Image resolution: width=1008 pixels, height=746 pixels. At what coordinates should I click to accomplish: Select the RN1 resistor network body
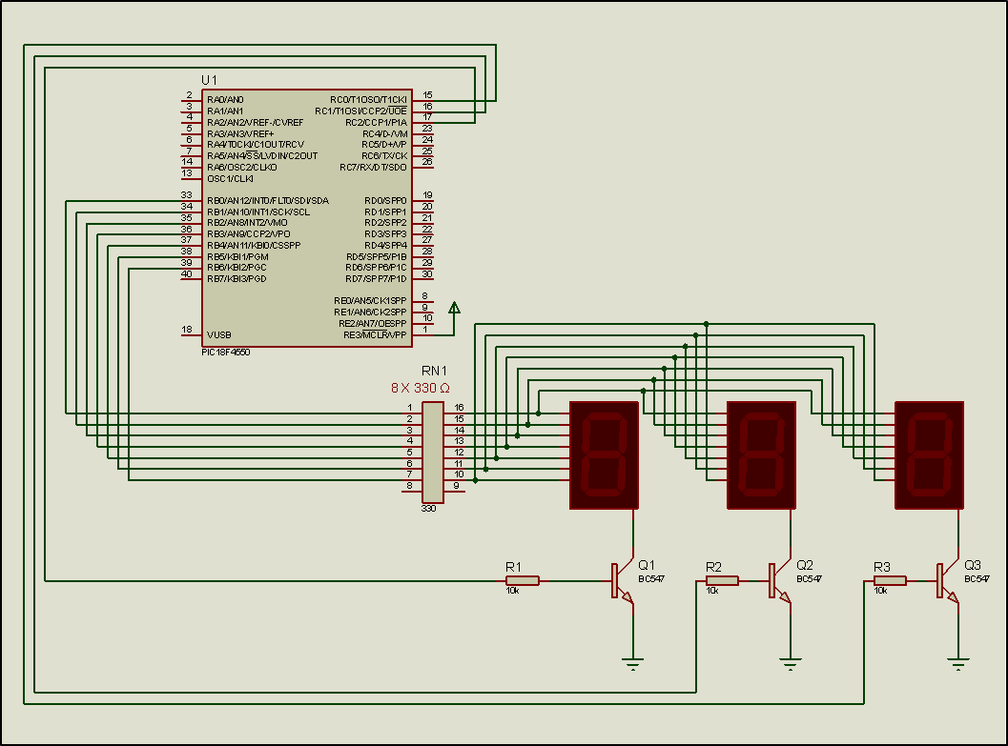(432, 452)
